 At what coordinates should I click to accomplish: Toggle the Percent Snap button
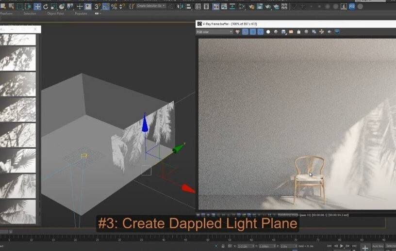click(114, 7)
